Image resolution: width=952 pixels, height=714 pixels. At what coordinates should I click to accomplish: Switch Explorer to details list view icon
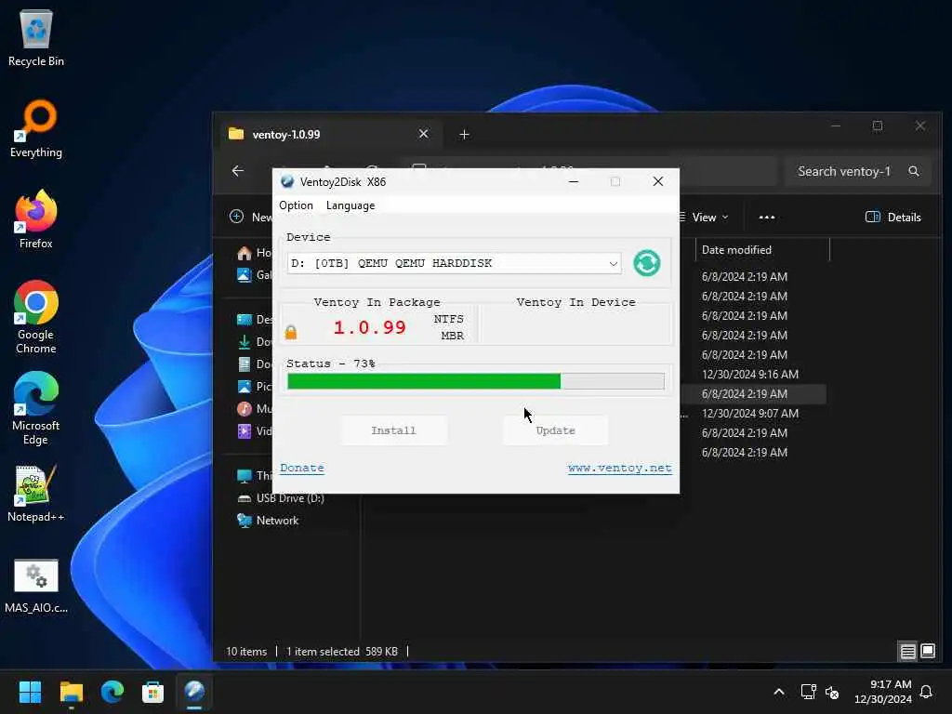pyautogui.click(x=907, y=652)
